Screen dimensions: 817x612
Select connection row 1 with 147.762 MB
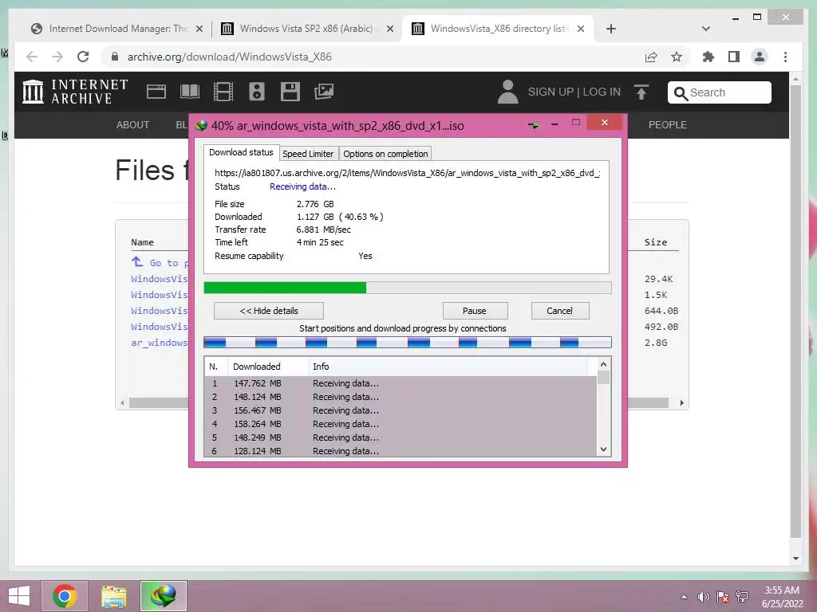[x=401, y=383]
